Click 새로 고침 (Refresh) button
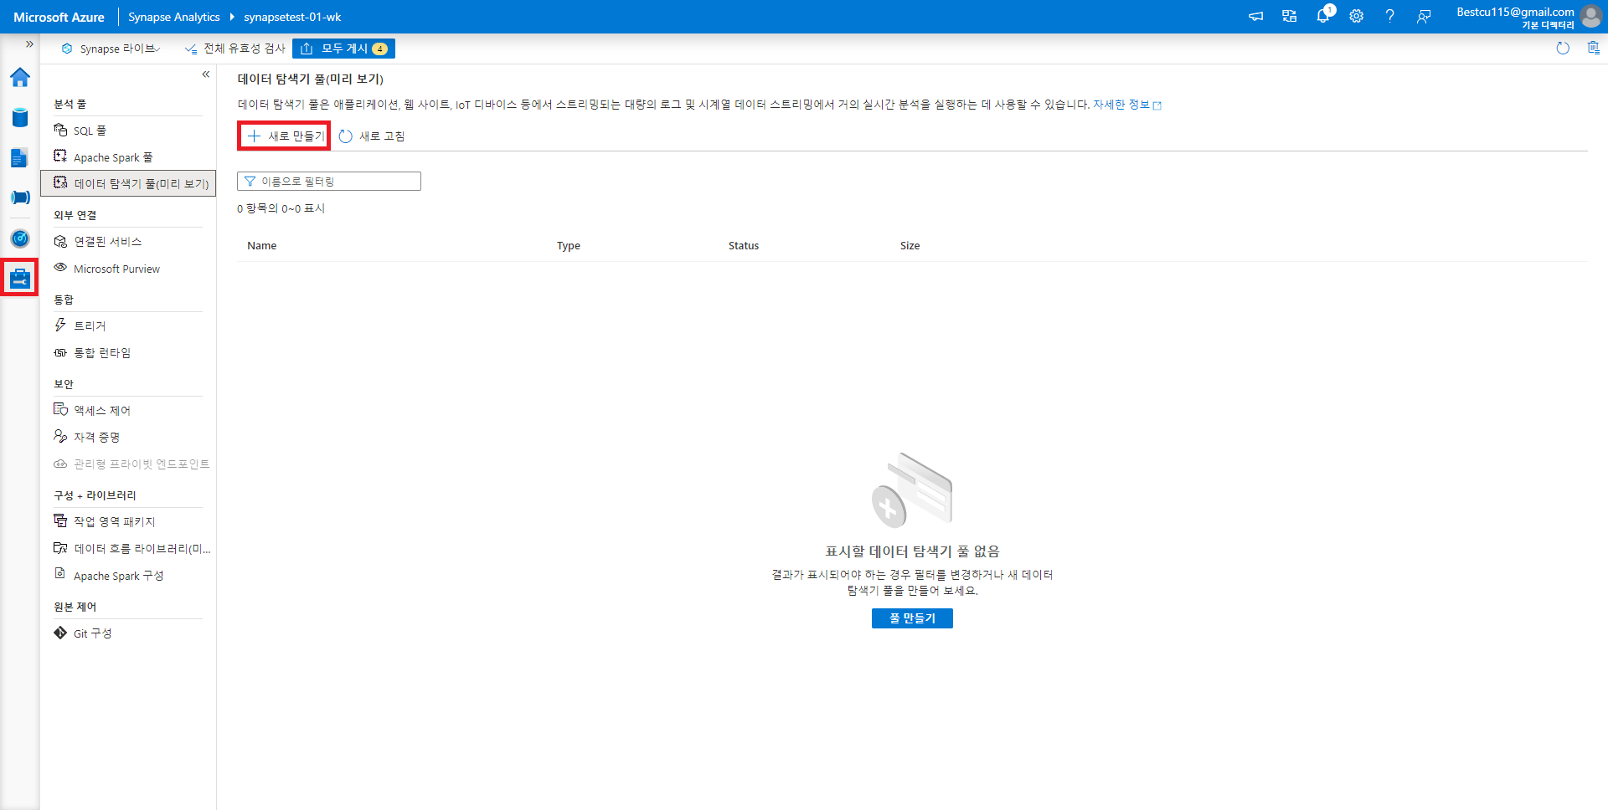Image resolution: width=1608 pixels, height=810 pixels. click(x=372, y=136)
